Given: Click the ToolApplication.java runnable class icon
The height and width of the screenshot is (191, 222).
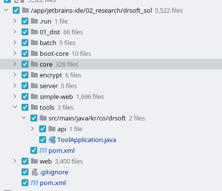Looking at the screenshot, I should tap(52, 140).
